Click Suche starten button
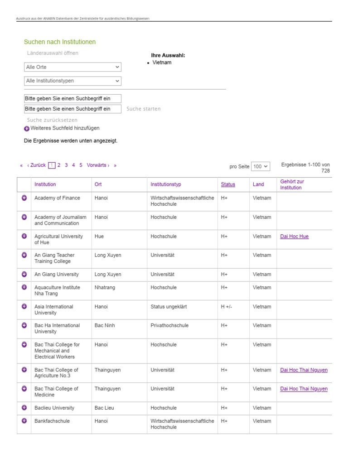The height and width of the screenshot is (464, 348). coord(143,109)
